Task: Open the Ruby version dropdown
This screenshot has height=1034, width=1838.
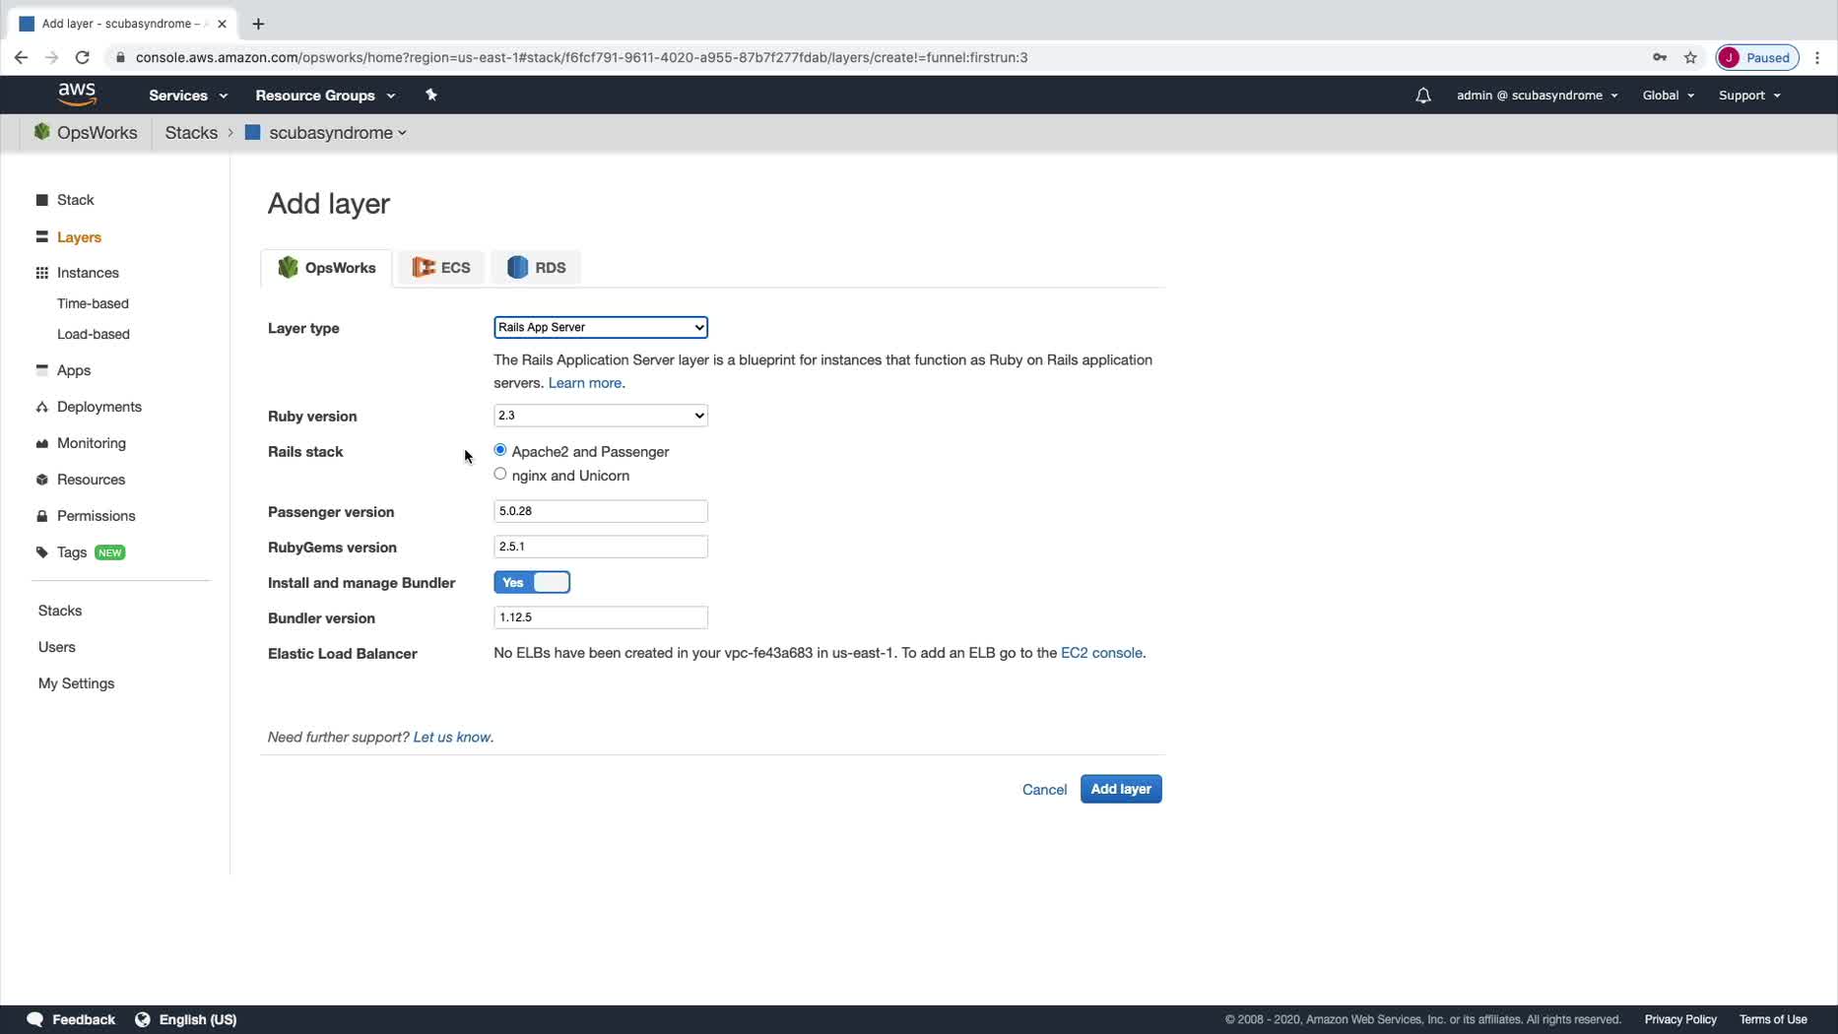Action: coord(601,416)
